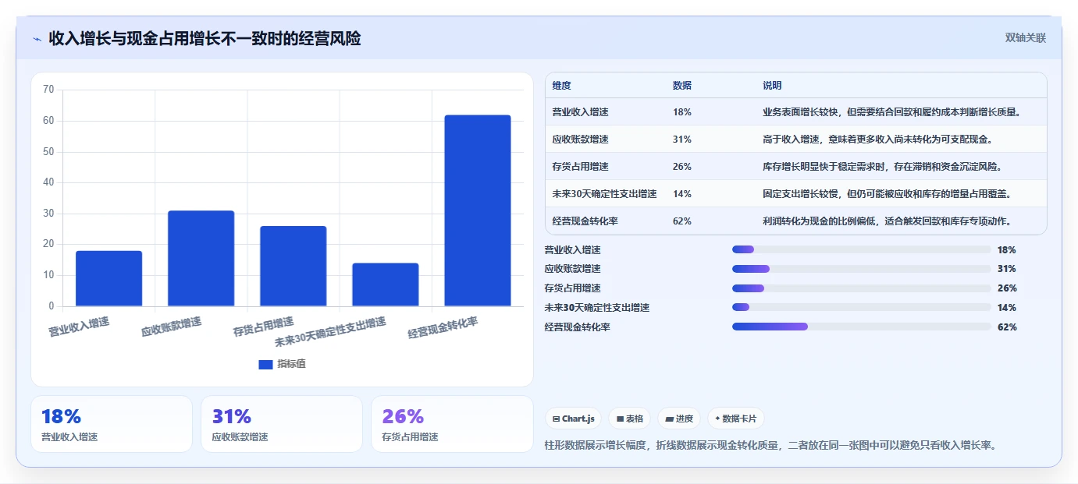Click the 未来30天确定性支出增速 bar in the chart
The image size is (1078, 484).
385,284
